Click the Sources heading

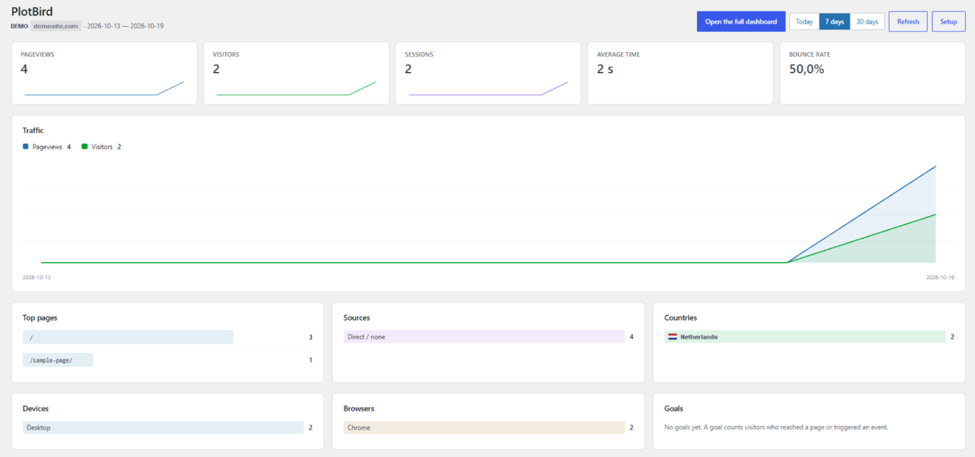pos(357,318)
